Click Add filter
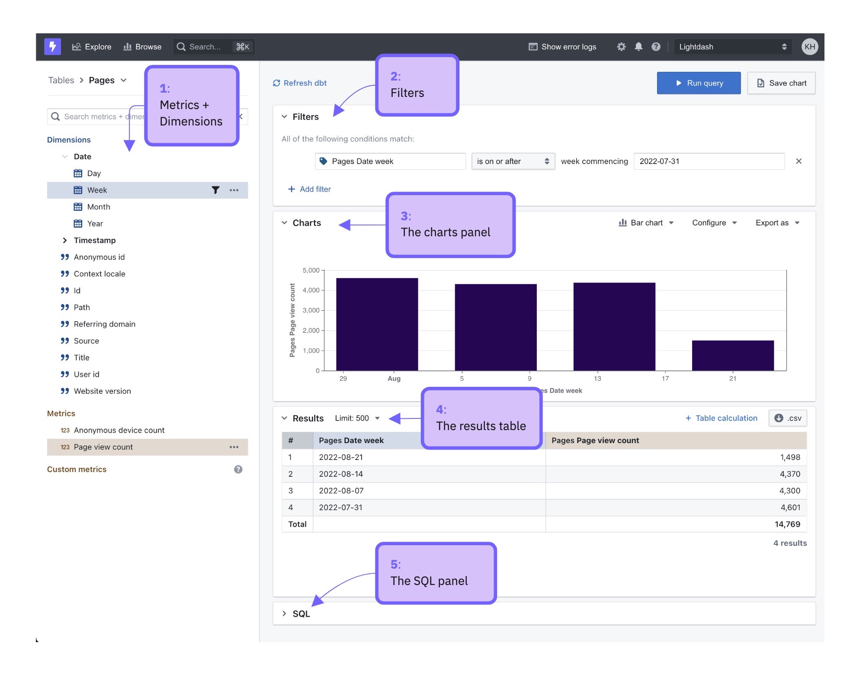The width and height of the screenshot is (866, 675). click(x=309, y=189)
